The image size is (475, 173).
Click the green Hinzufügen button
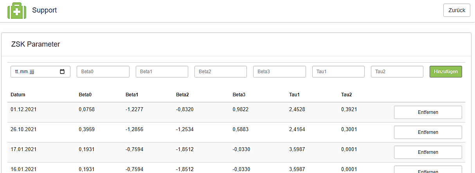(x=446, y=72)
